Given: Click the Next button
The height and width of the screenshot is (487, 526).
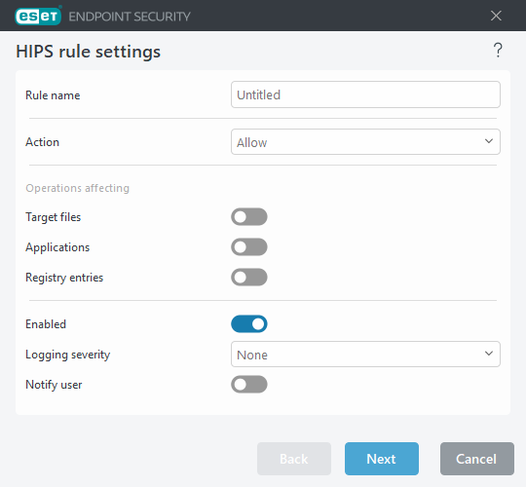Looking at the screenshot, I should coord(382,459).
